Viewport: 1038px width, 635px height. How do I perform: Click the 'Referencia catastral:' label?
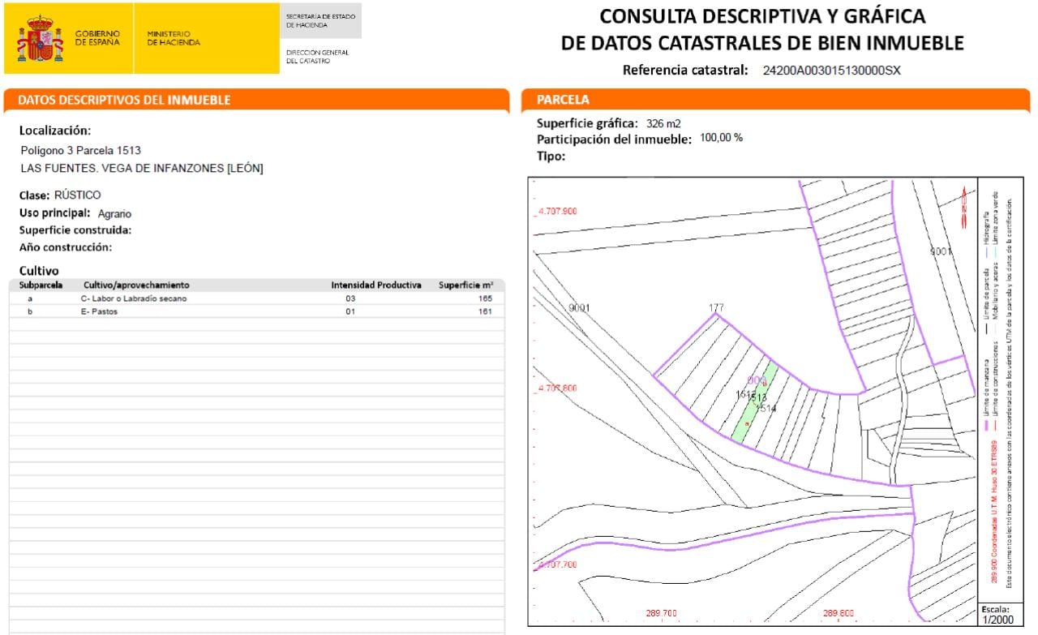685,70
